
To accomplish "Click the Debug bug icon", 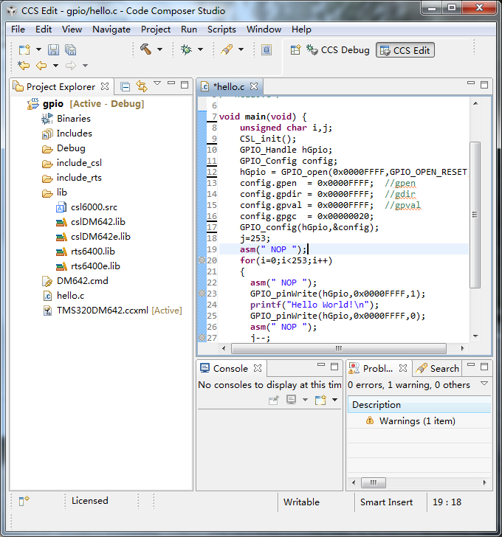I will point(186,49).
